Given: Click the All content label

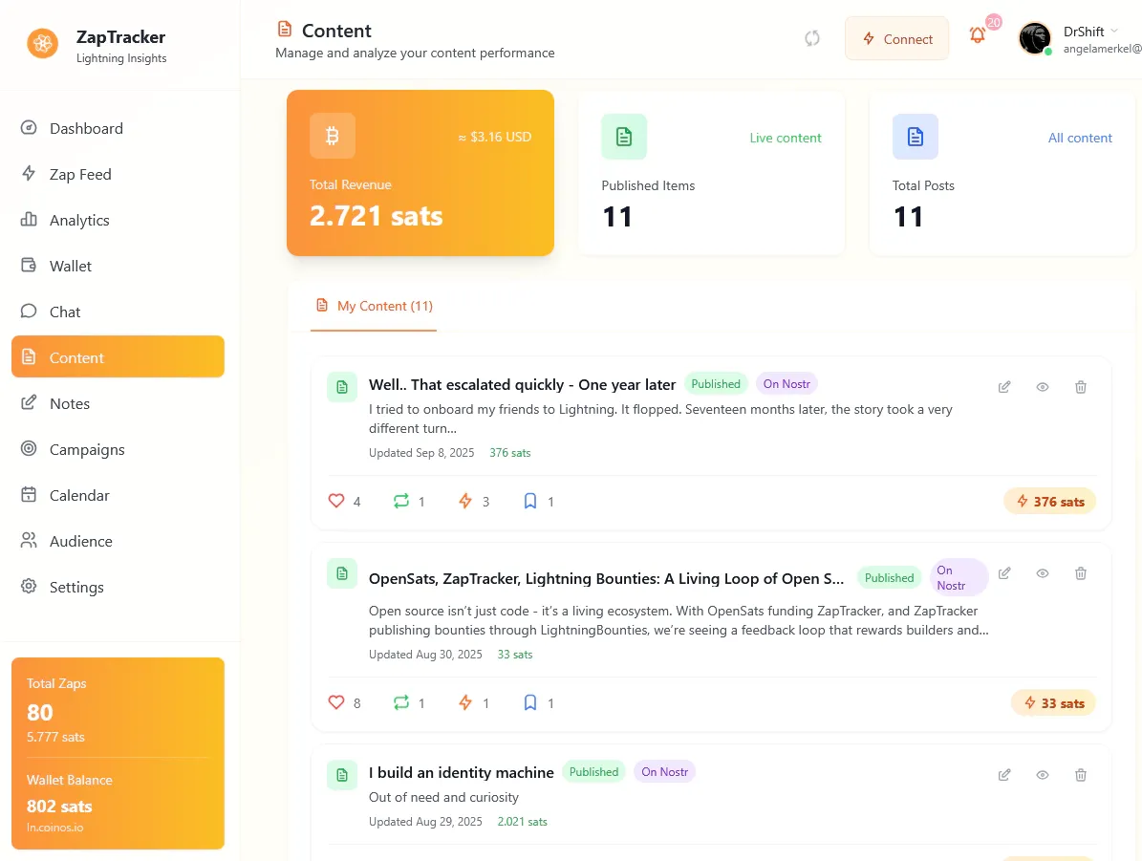Looking at the screenshot, I should pyautogui.click(x=1080, y=138).
